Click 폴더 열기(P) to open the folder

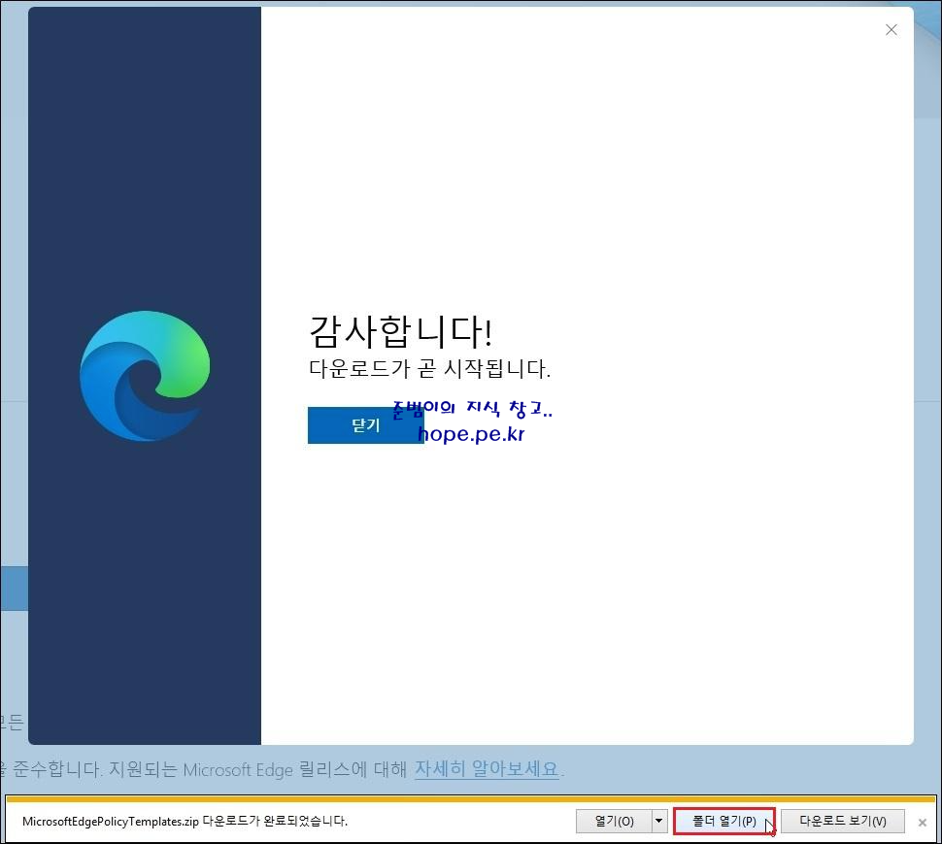(x=723, y=821)
